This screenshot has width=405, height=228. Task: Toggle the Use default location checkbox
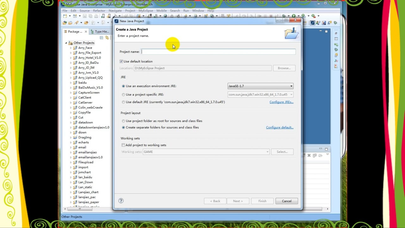coord(121,61)
